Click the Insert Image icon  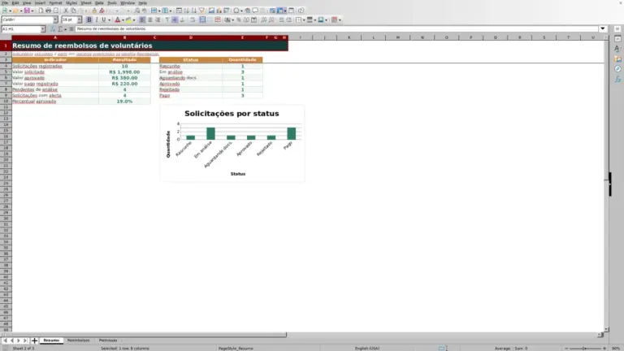(211, 11)
